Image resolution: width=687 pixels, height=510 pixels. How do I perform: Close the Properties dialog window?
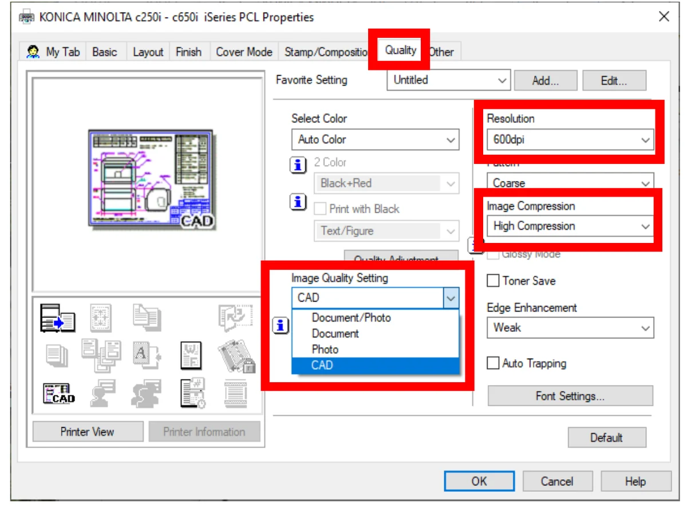tap(664, 17)
